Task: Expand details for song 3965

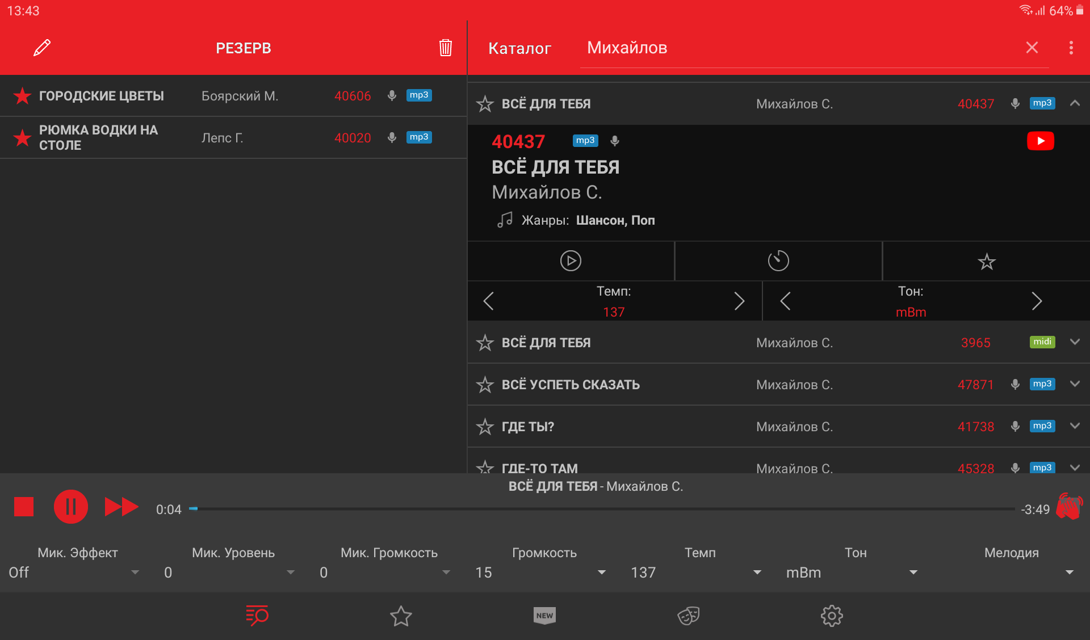Action: click(1075, 342)
